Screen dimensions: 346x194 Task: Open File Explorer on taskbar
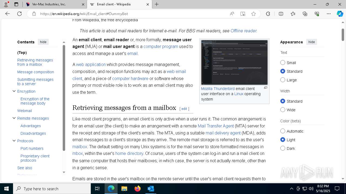124,189
